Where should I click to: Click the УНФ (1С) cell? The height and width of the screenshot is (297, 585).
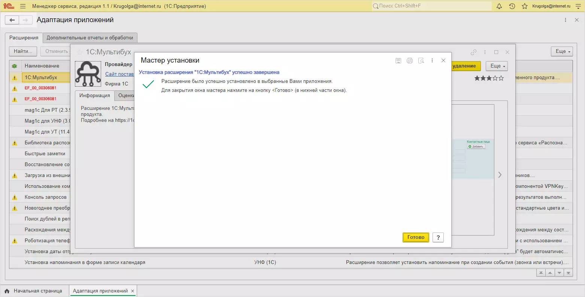tap(265, 262)
